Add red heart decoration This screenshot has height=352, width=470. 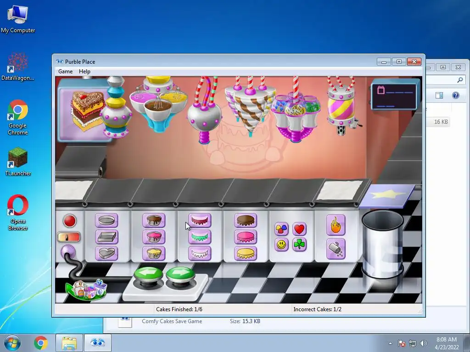pyautogui.click(x=299, y=229)
